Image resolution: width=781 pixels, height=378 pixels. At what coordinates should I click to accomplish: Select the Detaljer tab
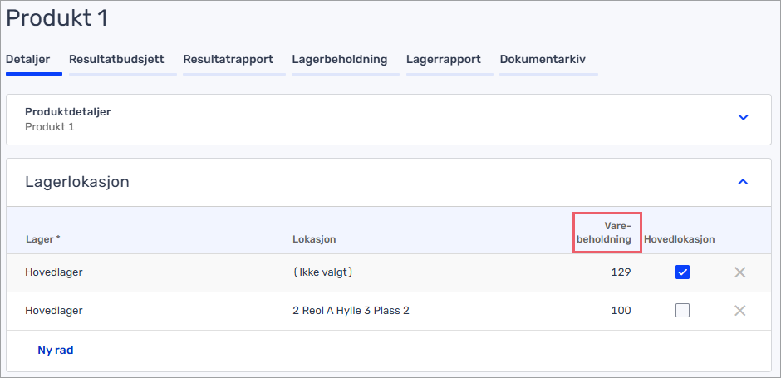click(28, 60)
